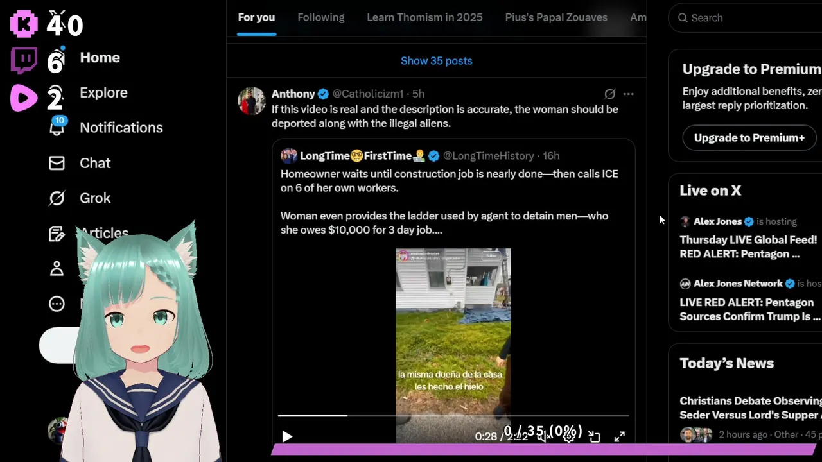
Task: Switch to the For you tab
Action: click(x=256, y=17)
